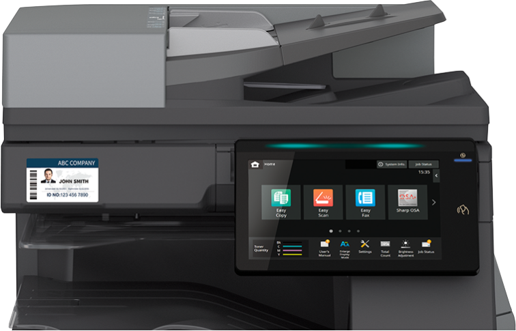Tap the 15:35 clock readout
516x331 pixels.
pos(424,172)
